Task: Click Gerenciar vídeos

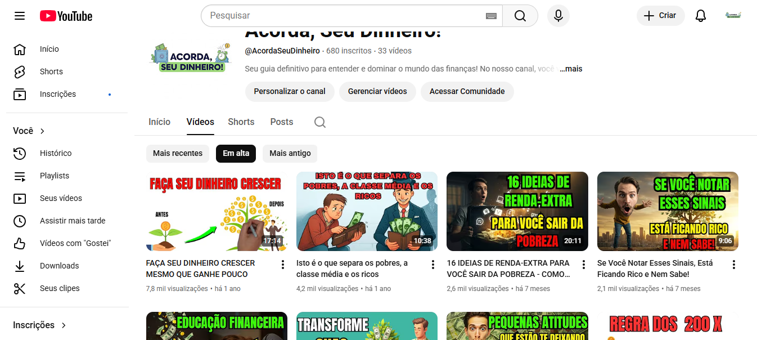Action: click(x=377, y=91)
